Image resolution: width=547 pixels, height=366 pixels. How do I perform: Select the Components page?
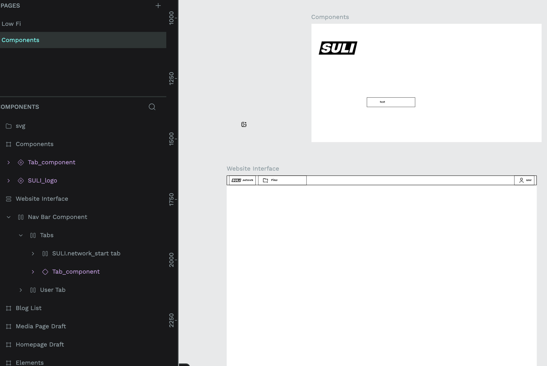[x=20, y=40]
